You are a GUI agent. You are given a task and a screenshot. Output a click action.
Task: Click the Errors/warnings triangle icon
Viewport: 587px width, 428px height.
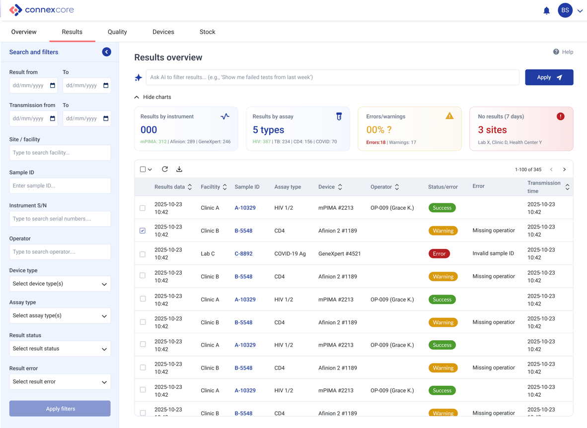[x=449, y=116]
